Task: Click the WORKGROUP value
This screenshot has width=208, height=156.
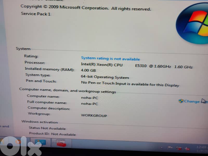Action: [94, 115]
